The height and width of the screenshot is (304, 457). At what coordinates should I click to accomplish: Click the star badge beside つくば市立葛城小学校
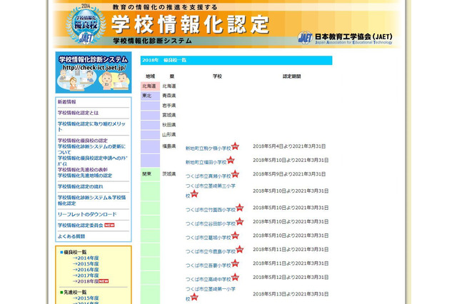235,235
